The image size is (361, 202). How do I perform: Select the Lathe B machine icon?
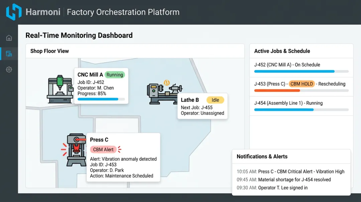(x=164, y=93)
